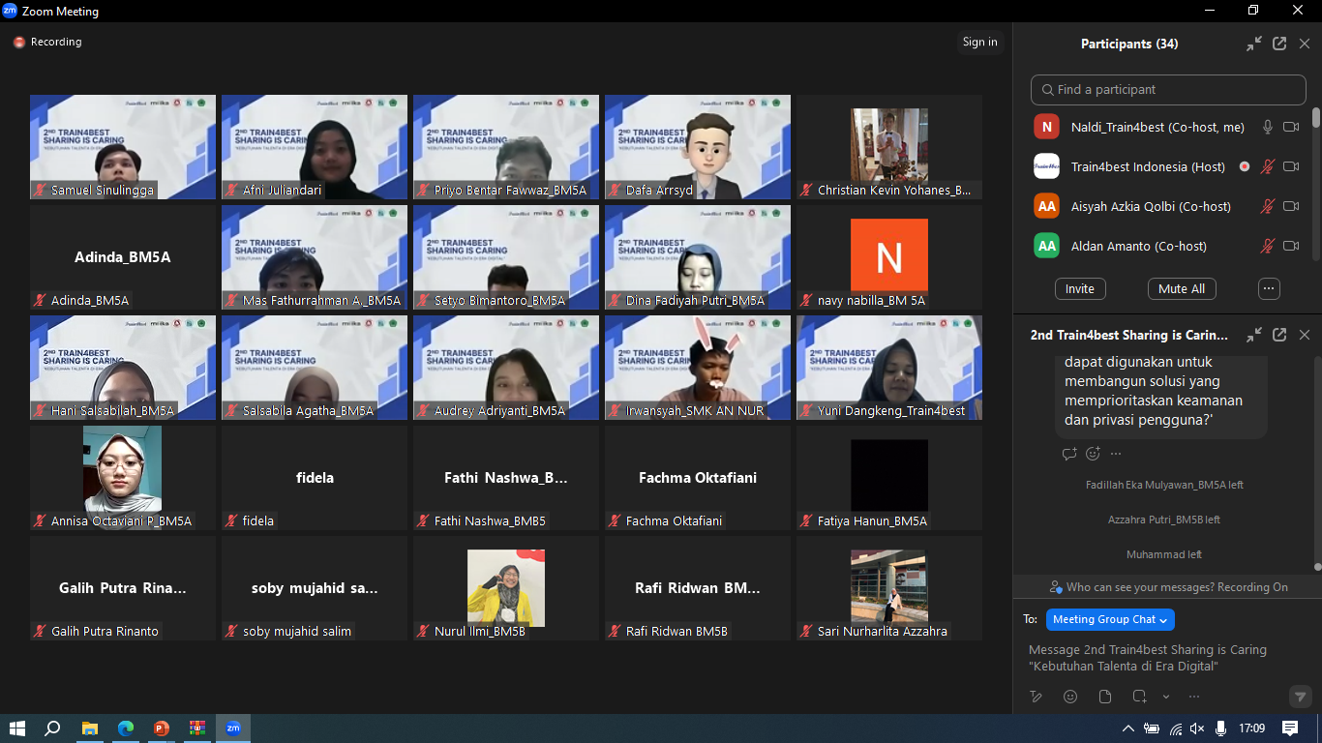This screenshot has width=1322, height=743.
Task: Click the camera icon beside Aldan Amanto
Action: 1292,246
